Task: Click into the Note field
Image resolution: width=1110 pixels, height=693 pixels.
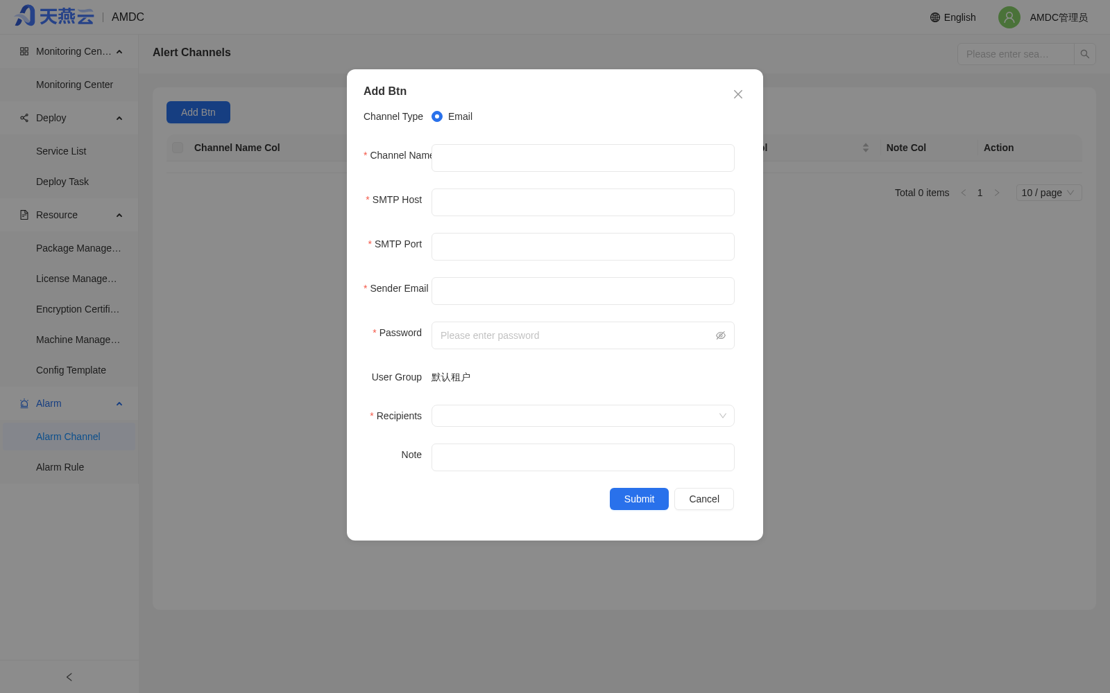Action: pyautogui.click(x=583, y=457)
